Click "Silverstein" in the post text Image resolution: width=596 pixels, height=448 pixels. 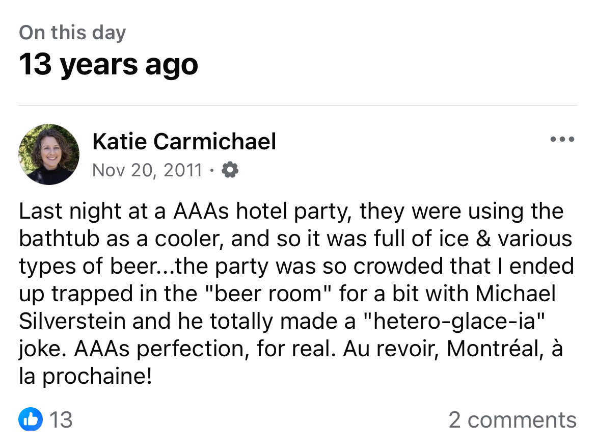pos(71,321)
